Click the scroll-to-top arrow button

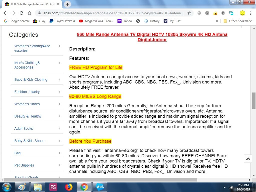tap(248, 159)
